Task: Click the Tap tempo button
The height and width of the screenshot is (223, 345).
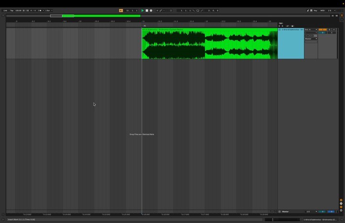Action: [12, 11]
